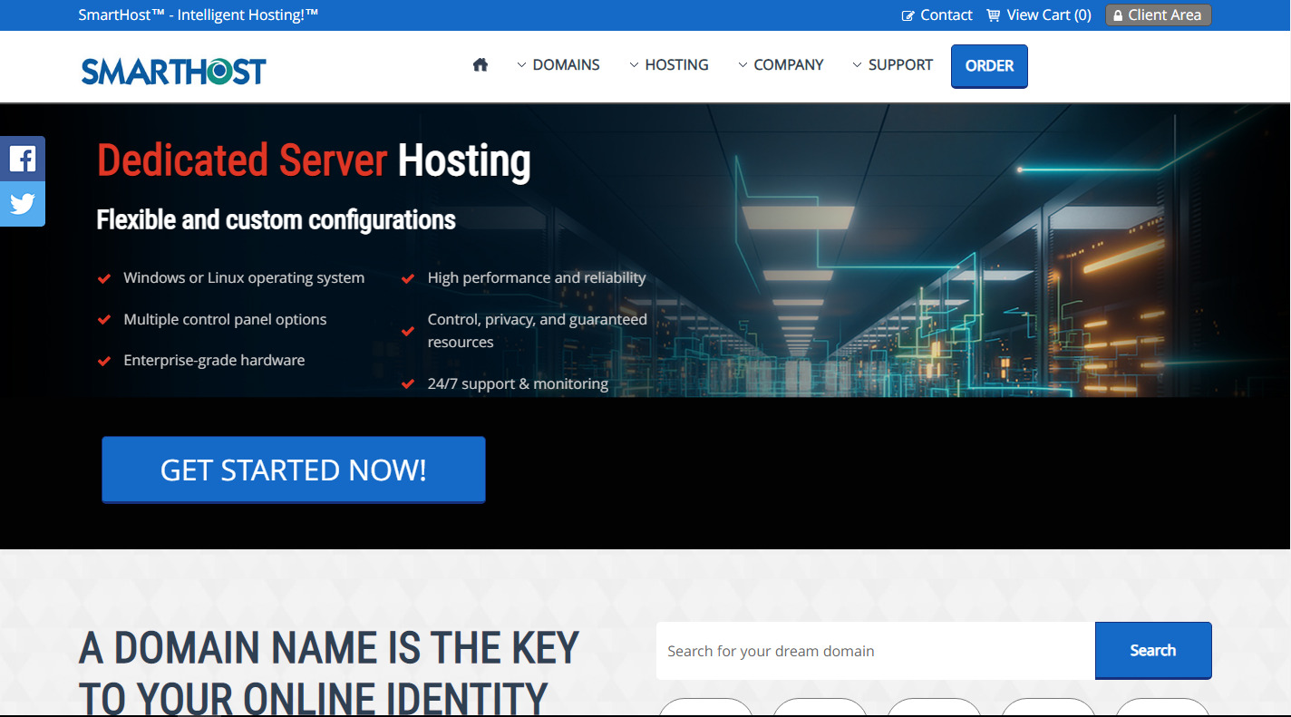Viewport: 1291px width, 717px height.
Task: Click the pencil icon beside Contact
Action: pos(908,15)
